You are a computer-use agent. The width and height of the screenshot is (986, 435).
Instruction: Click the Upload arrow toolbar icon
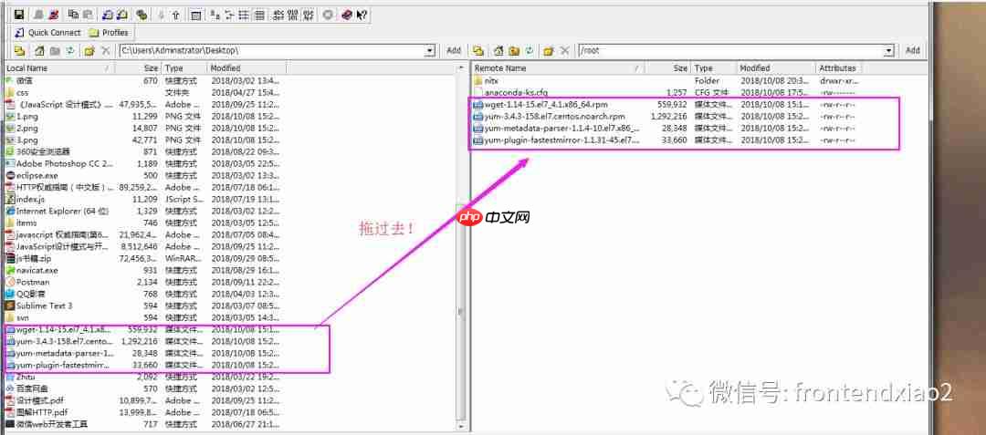[176, 15]
